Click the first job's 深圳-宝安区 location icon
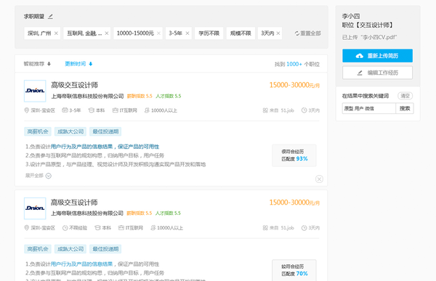Screen dimensions: 436x281 [27, 110]
